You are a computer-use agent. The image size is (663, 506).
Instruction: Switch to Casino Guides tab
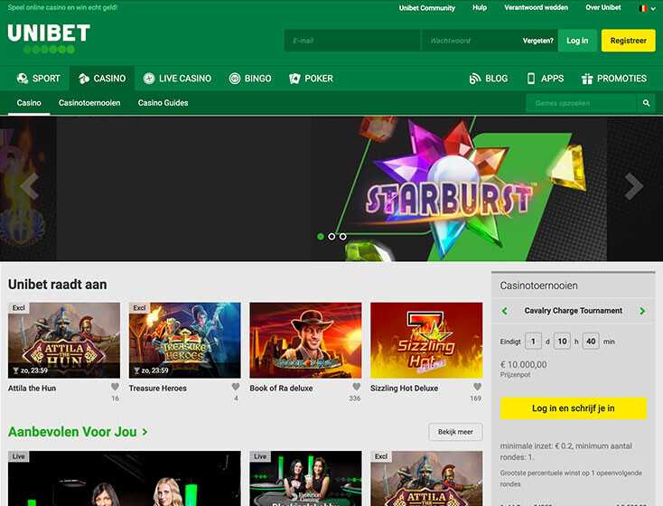pos(163,103)
